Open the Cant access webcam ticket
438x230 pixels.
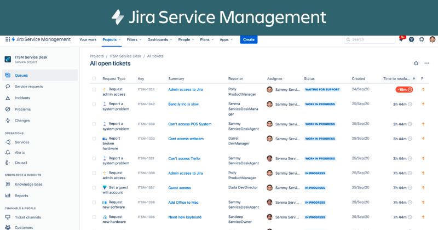(x=186, y=139)
